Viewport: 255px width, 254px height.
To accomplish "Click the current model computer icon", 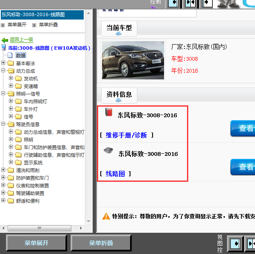I will [x=3, y=47].
